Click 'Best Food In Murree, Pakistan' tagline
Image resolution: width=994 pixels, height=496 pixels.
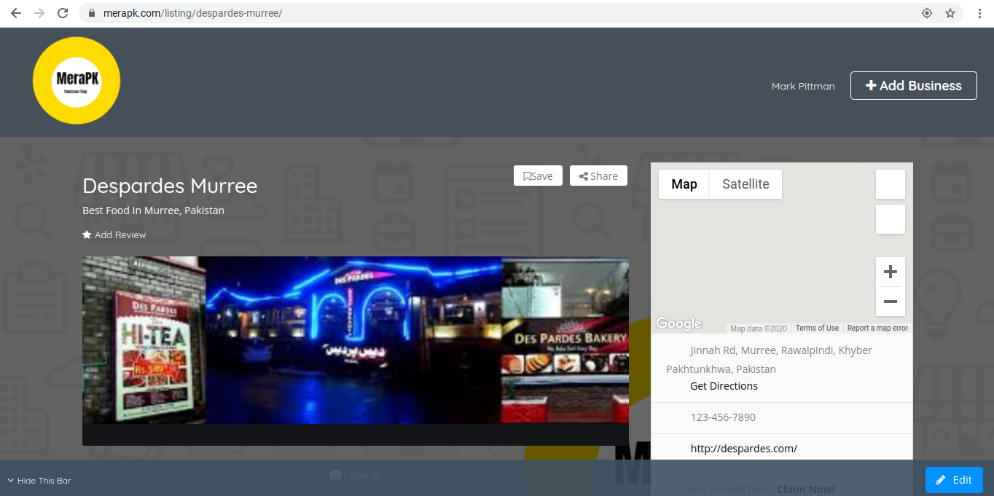pos(154,210)
